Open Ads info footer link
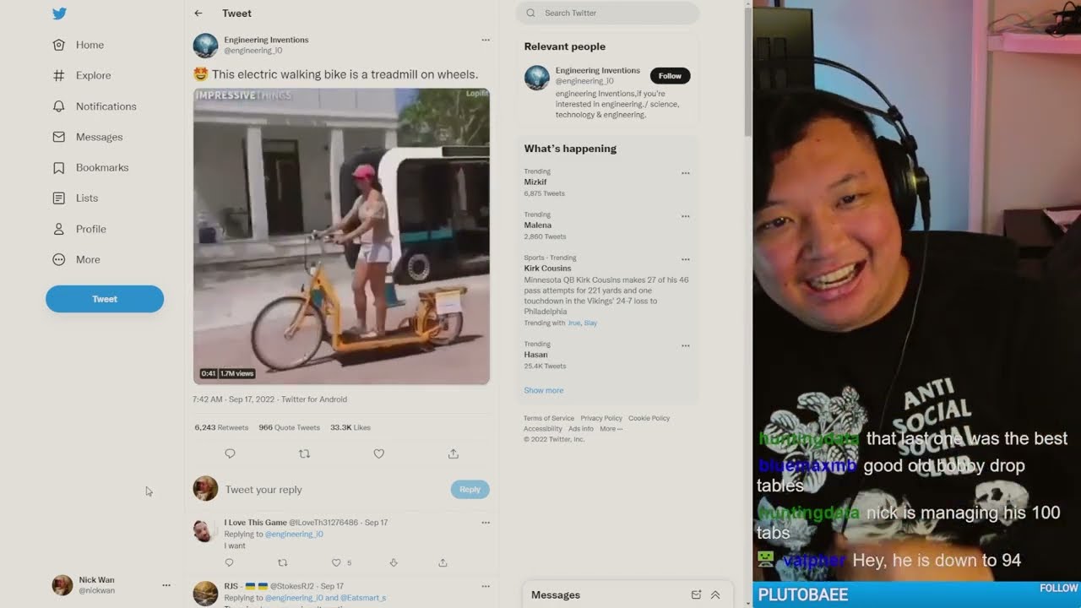1081x608 pixels. (581, 429)
